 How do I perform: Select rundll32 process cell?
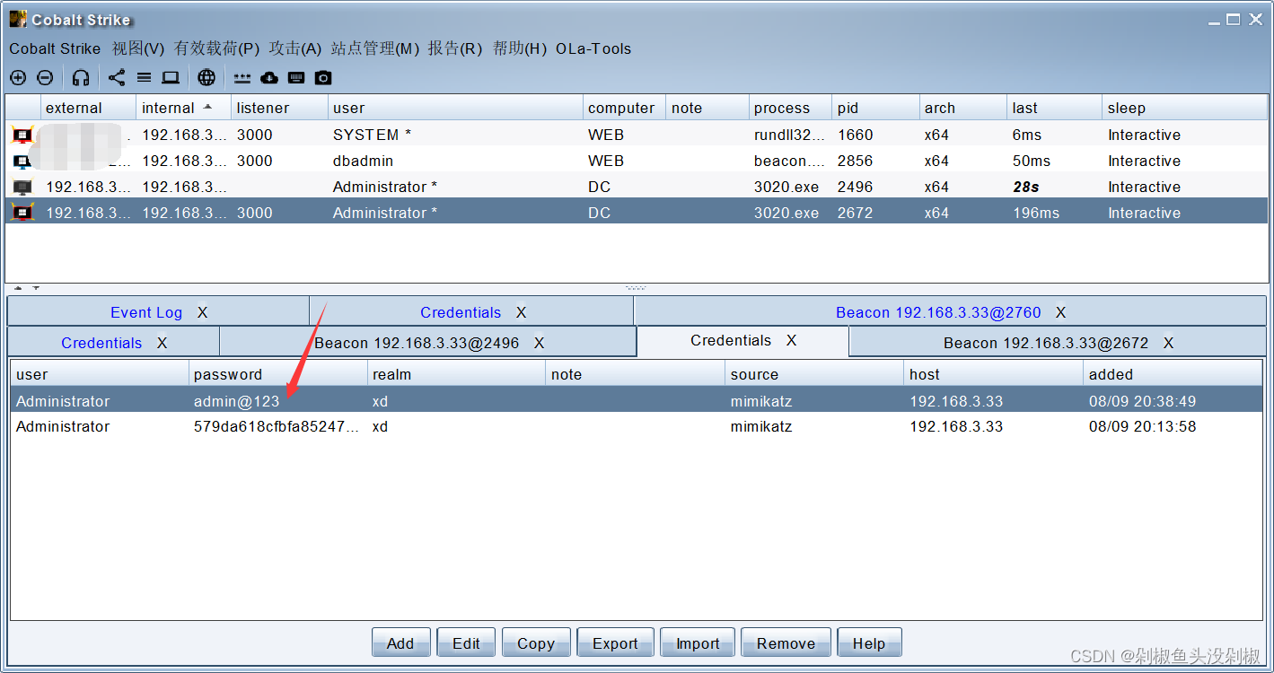pos(789,135)
